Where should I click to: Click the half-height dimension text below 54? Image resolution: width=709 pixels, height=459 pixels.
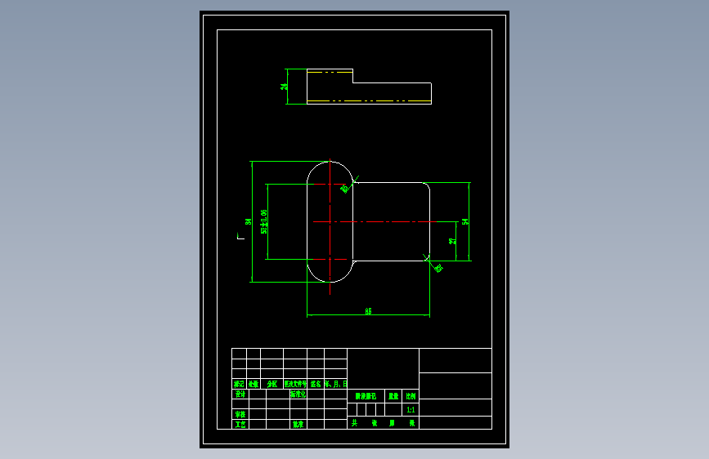pyautogui.click(x=452, y=241)
